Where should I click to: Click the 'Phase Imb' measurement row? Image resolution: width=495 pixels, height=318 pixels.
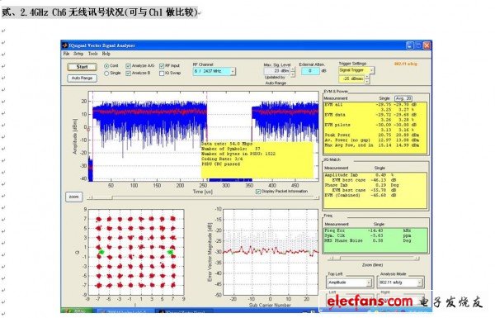[x=362, y=185]
